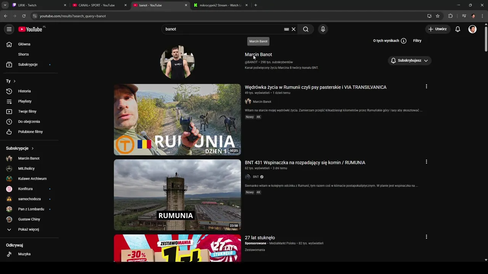Open the notifications bell

tap(458, 29)
